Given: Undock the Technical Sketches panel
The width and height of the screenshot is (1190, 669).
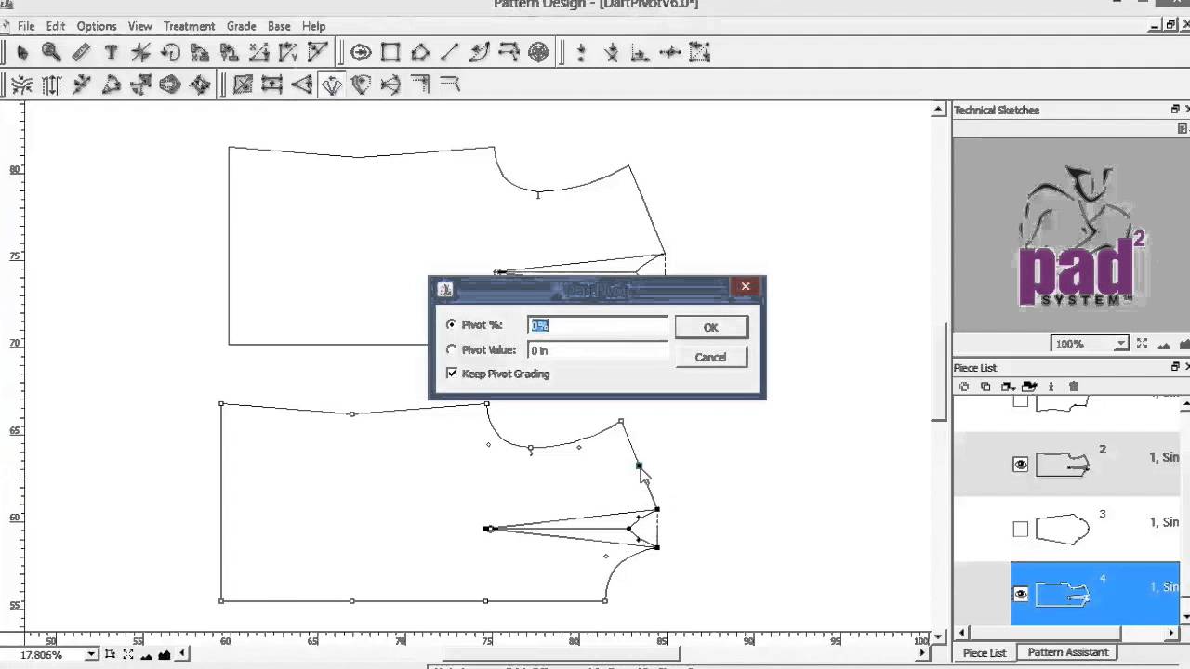Looking at the screenshot, I should (1175, 110).
